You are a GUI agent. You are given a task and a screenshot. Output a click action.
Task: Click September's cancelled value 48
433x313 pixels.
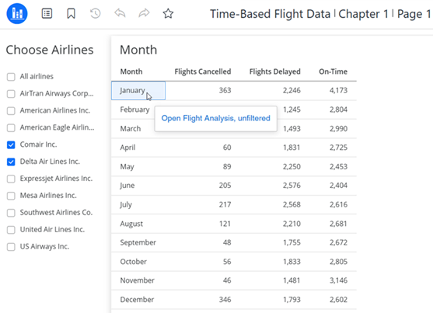[x=227, y=242]
